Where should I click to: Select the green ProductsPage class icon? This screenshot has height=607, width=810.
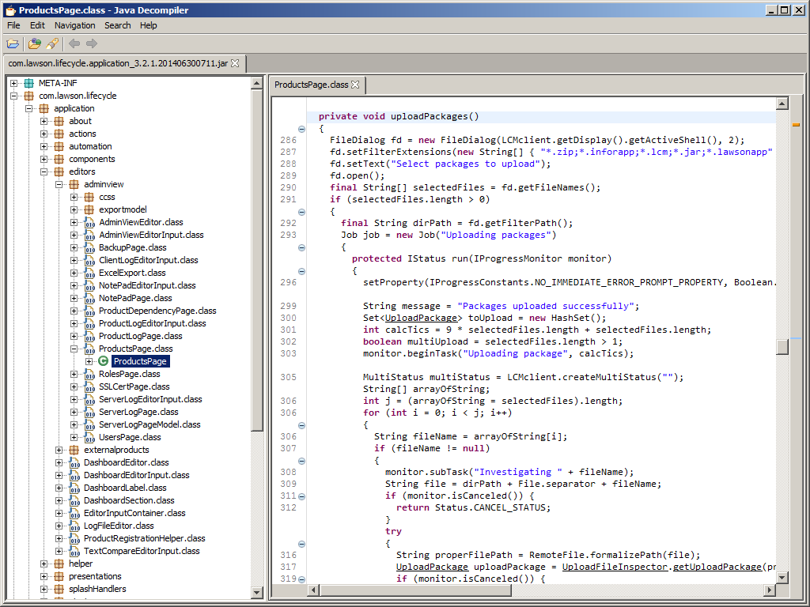click(x=104, y=361)
